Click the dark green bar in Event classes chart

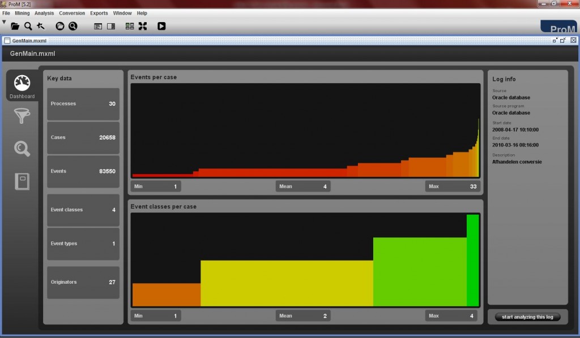tap(473, 261)
